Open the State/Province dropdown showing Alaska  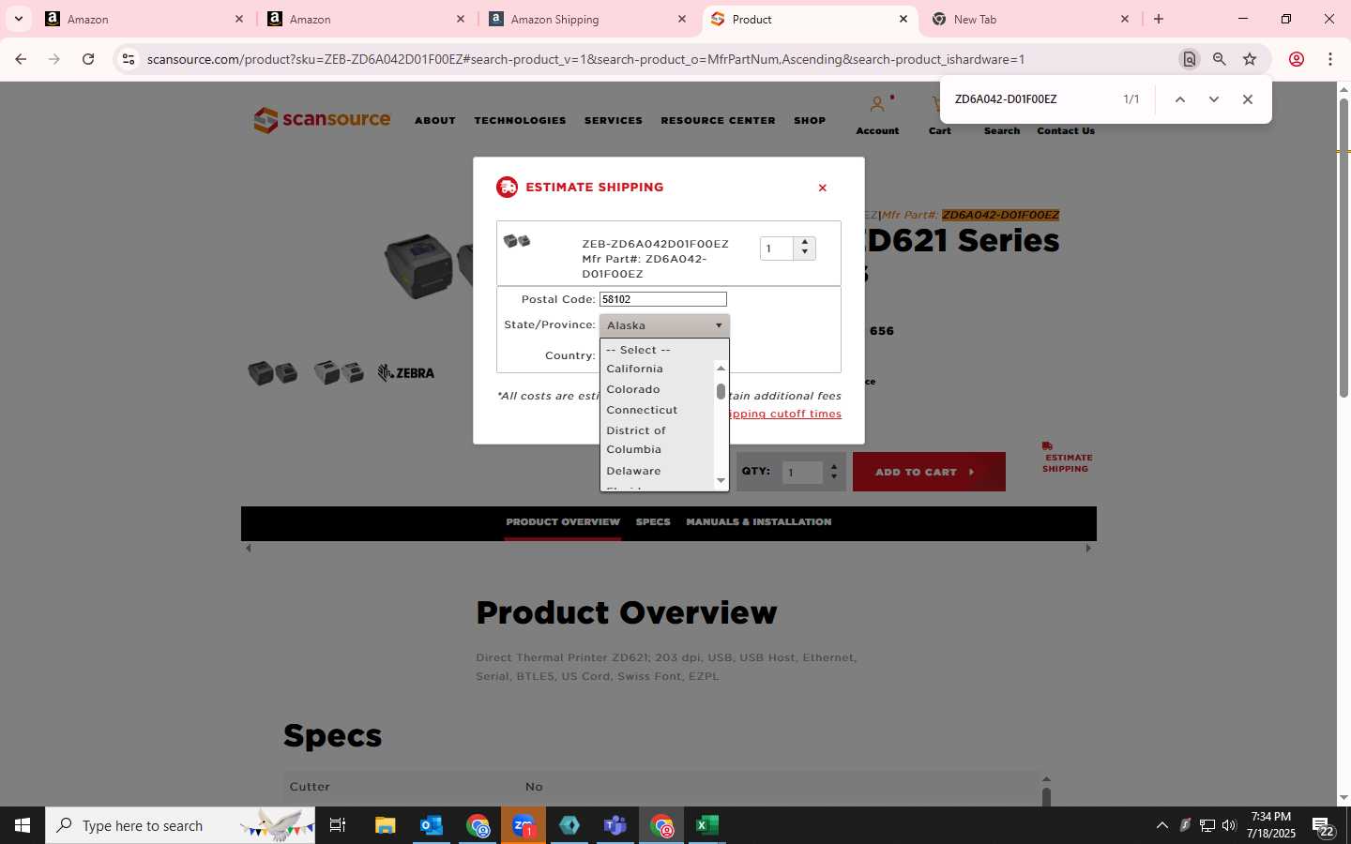click(x=664, y=325)
